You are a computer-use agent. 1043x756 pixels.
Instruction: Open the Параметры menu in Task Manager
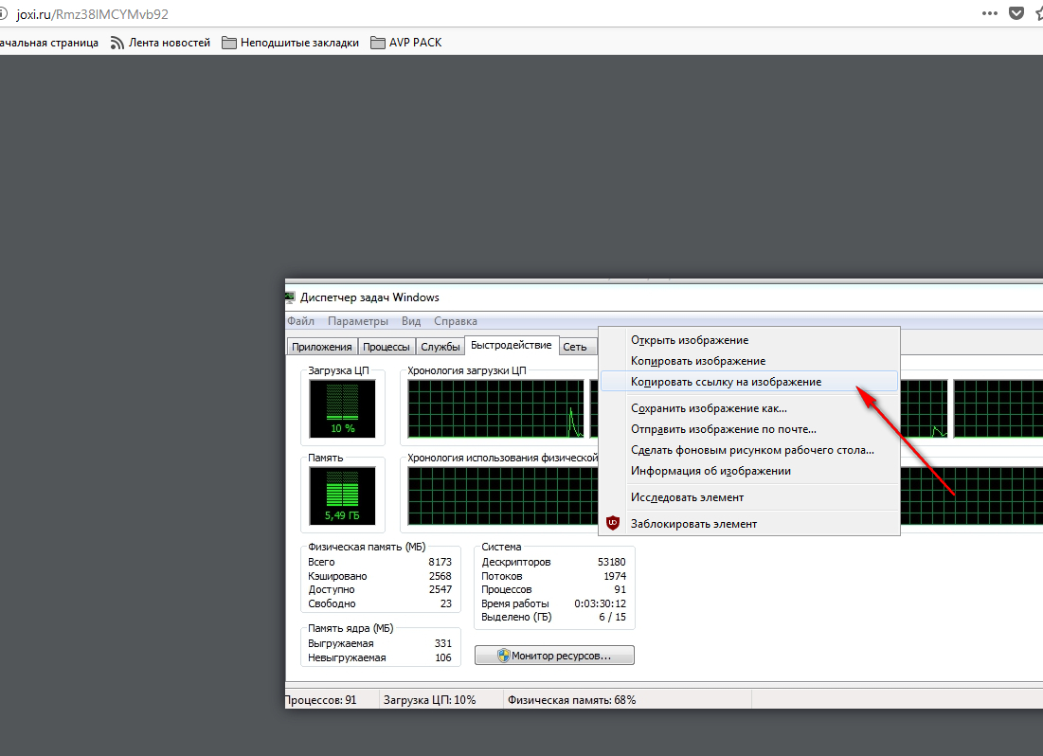[x=358, y=321]
